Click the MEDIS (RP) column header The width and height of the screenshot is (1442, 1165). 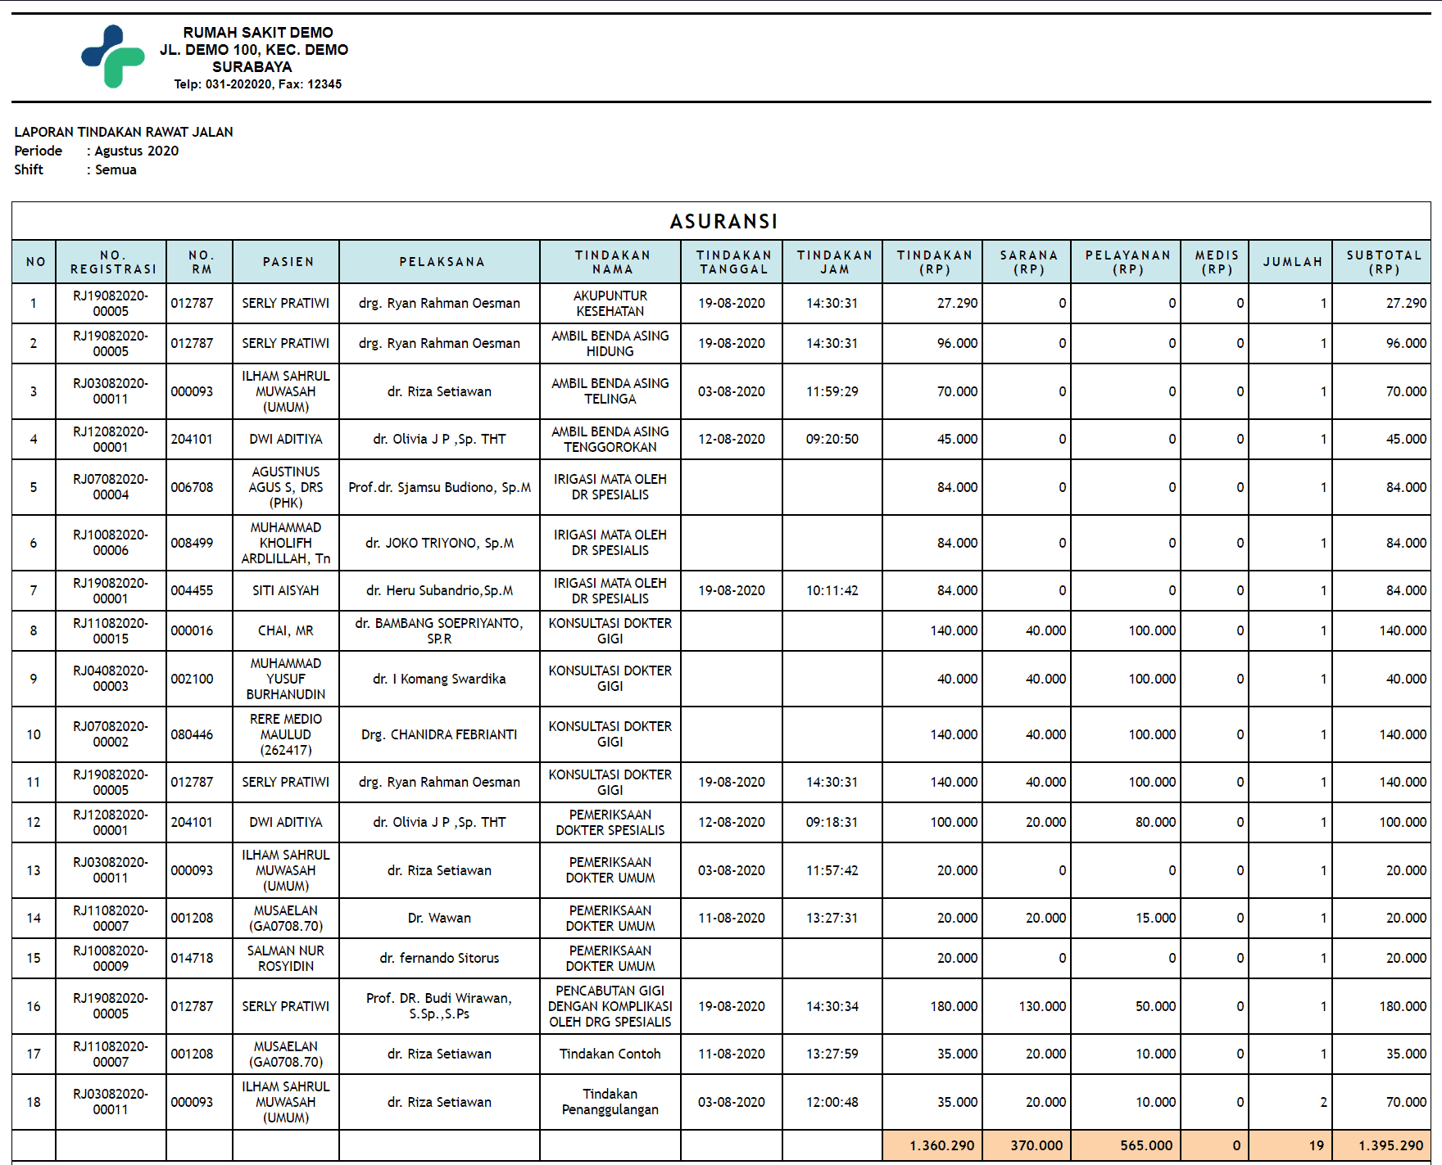(x=1217, y=262)
